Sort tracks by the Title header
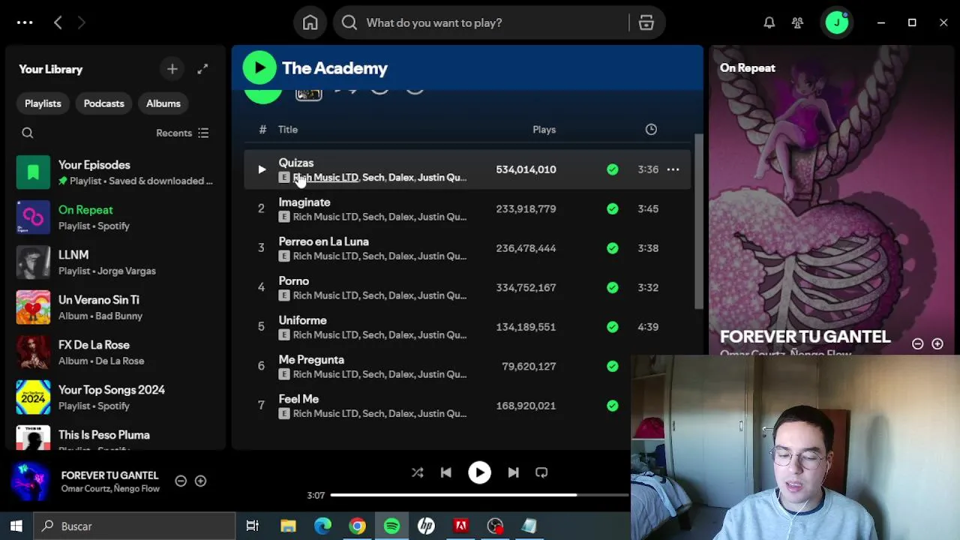This screenshot has width=960, height=540. tap(288, 130)
